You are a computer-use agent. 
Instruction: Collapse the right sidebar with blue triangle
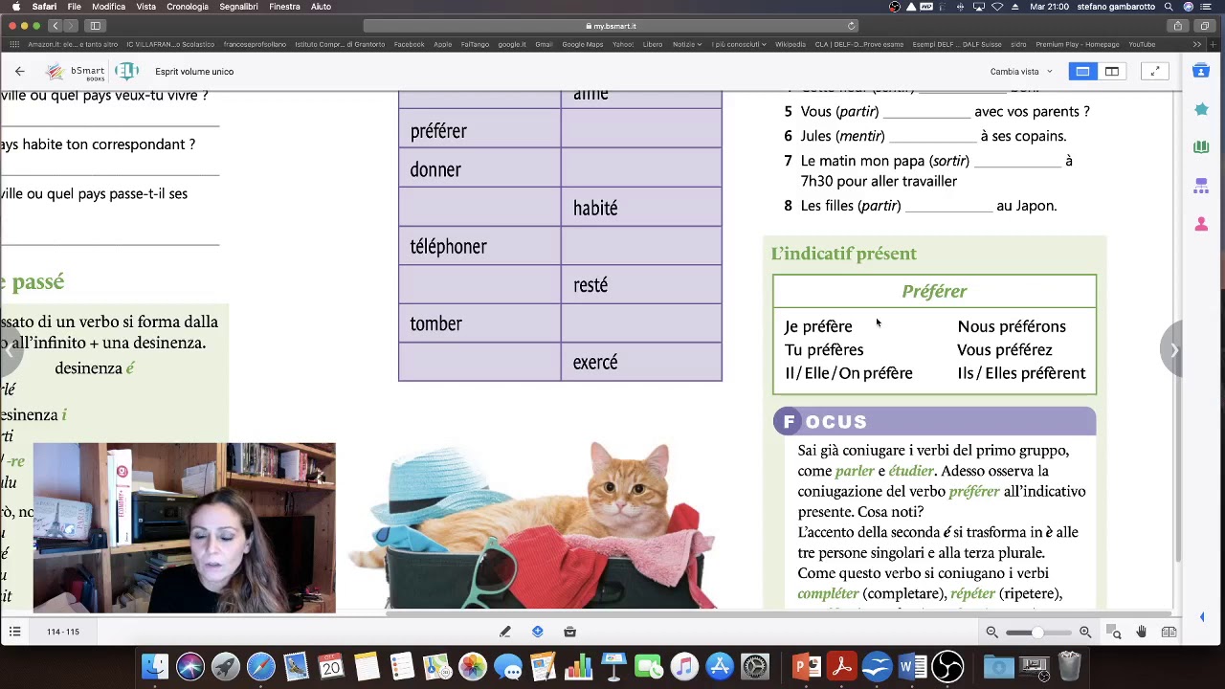pyautogui.click(x=1202, y=617)
